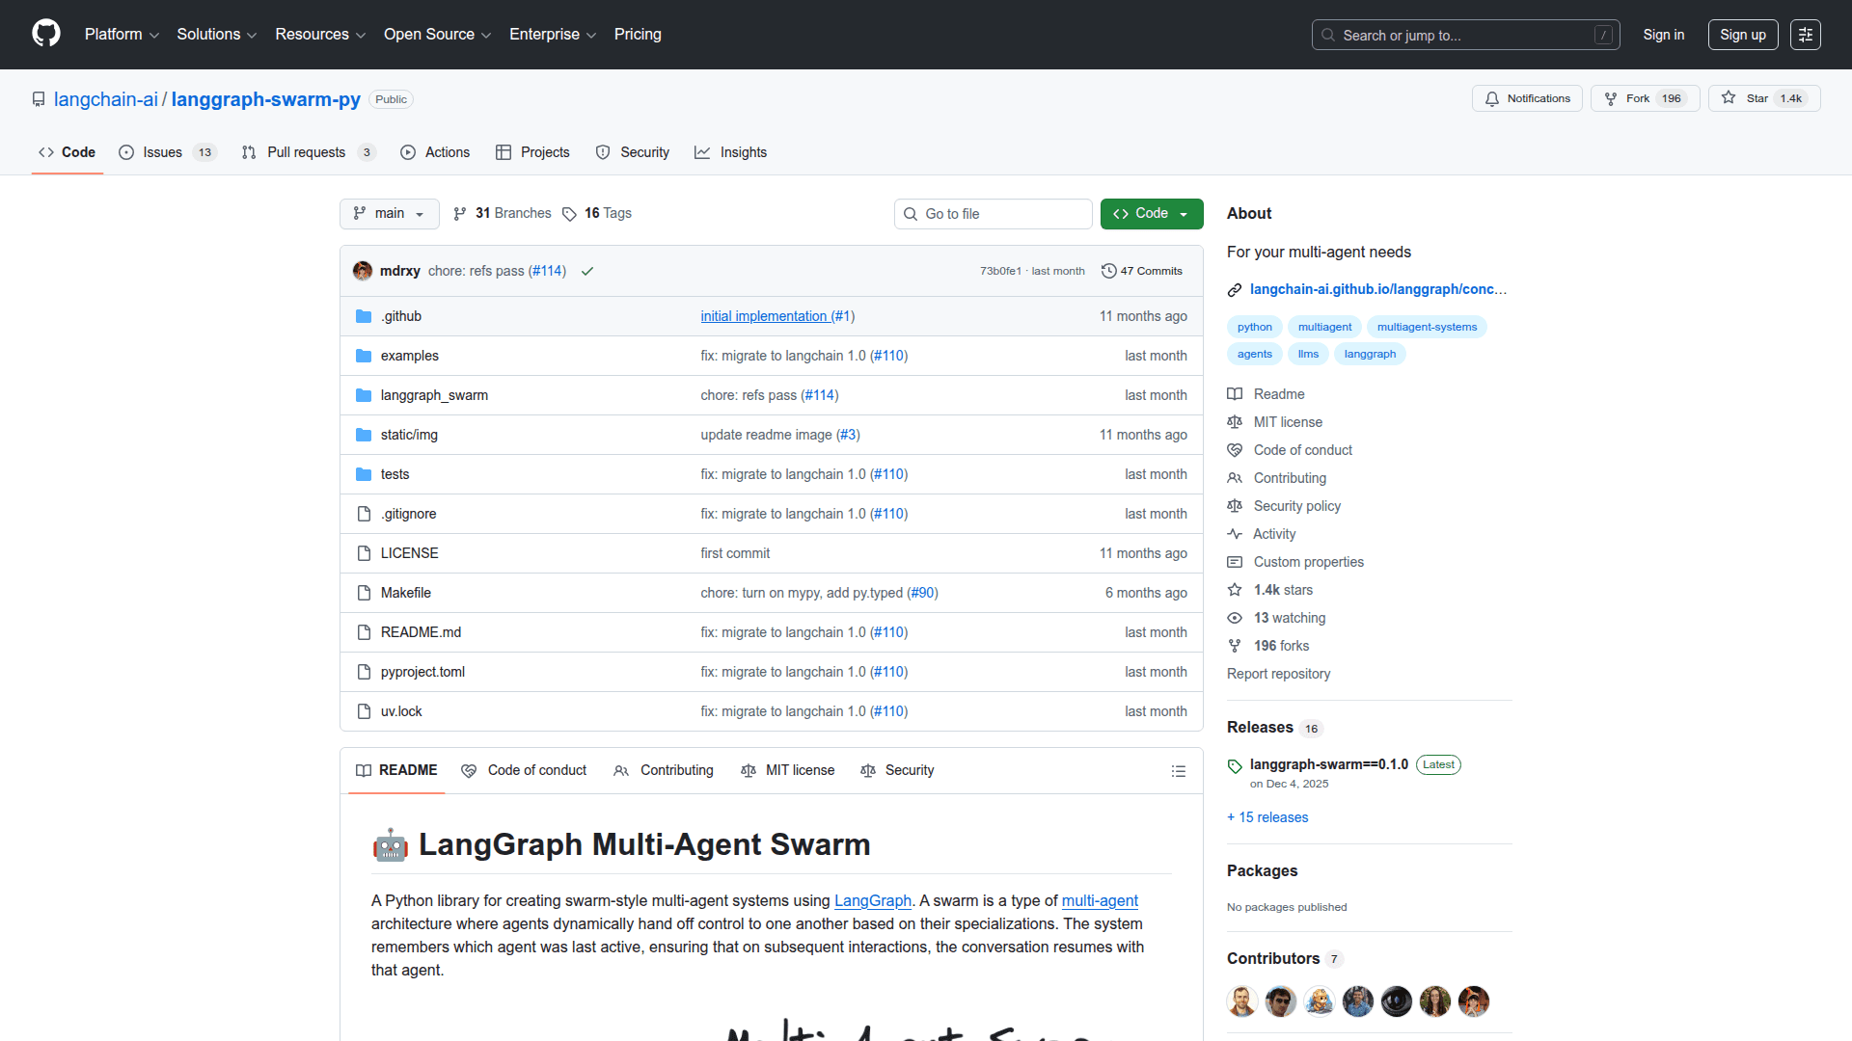Click the Activity pulse icon in sidebar
Viewport: 1852px width, 1041px height.
1236,533
